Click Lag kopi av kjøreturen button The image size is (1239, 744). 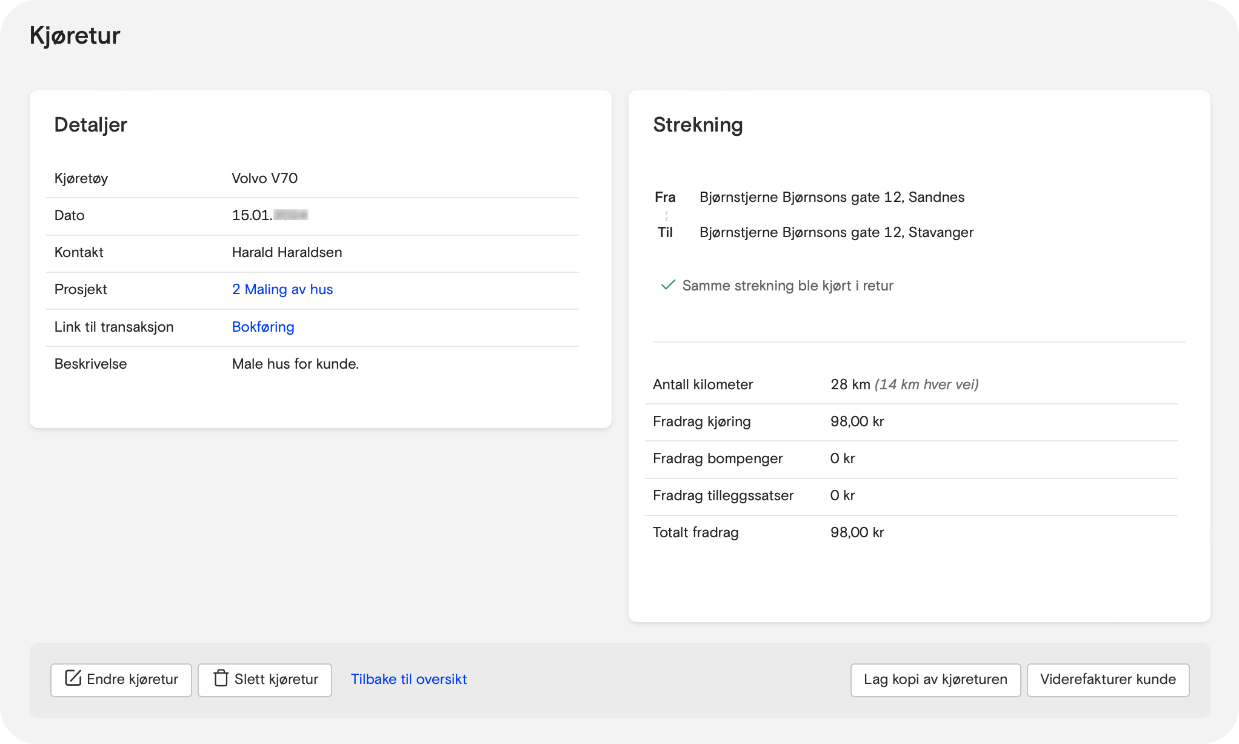click(935, 680)
